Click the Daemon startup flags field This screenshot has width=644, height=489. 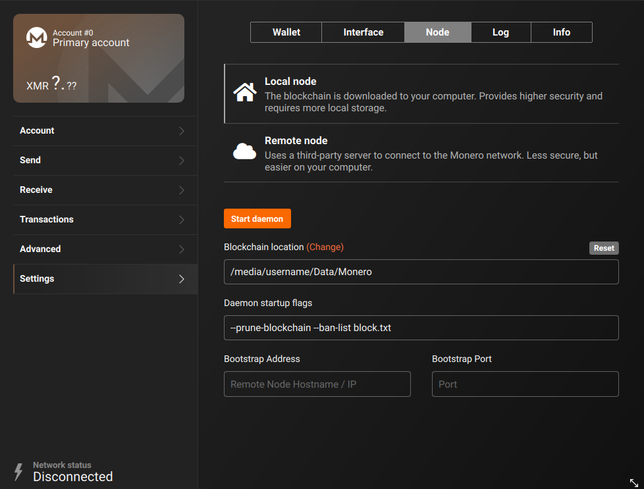421,328
